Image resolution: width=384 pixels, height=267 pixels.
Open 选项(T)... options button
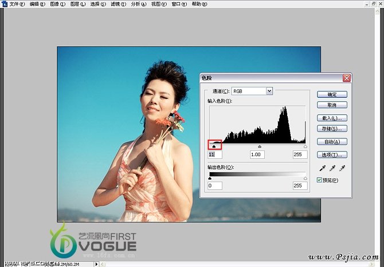click(332, 154)
